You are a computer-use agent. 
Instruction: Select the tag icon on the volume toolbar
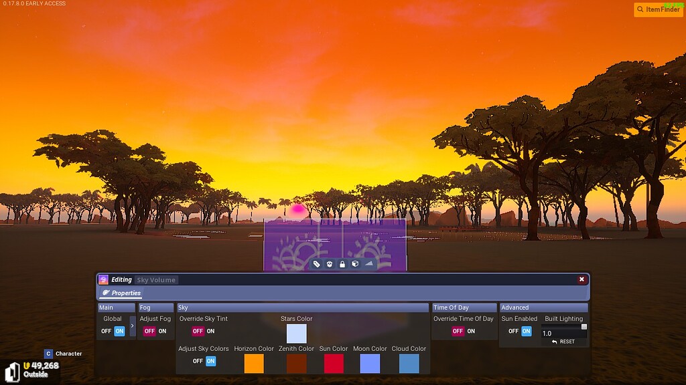click(317, 264)
